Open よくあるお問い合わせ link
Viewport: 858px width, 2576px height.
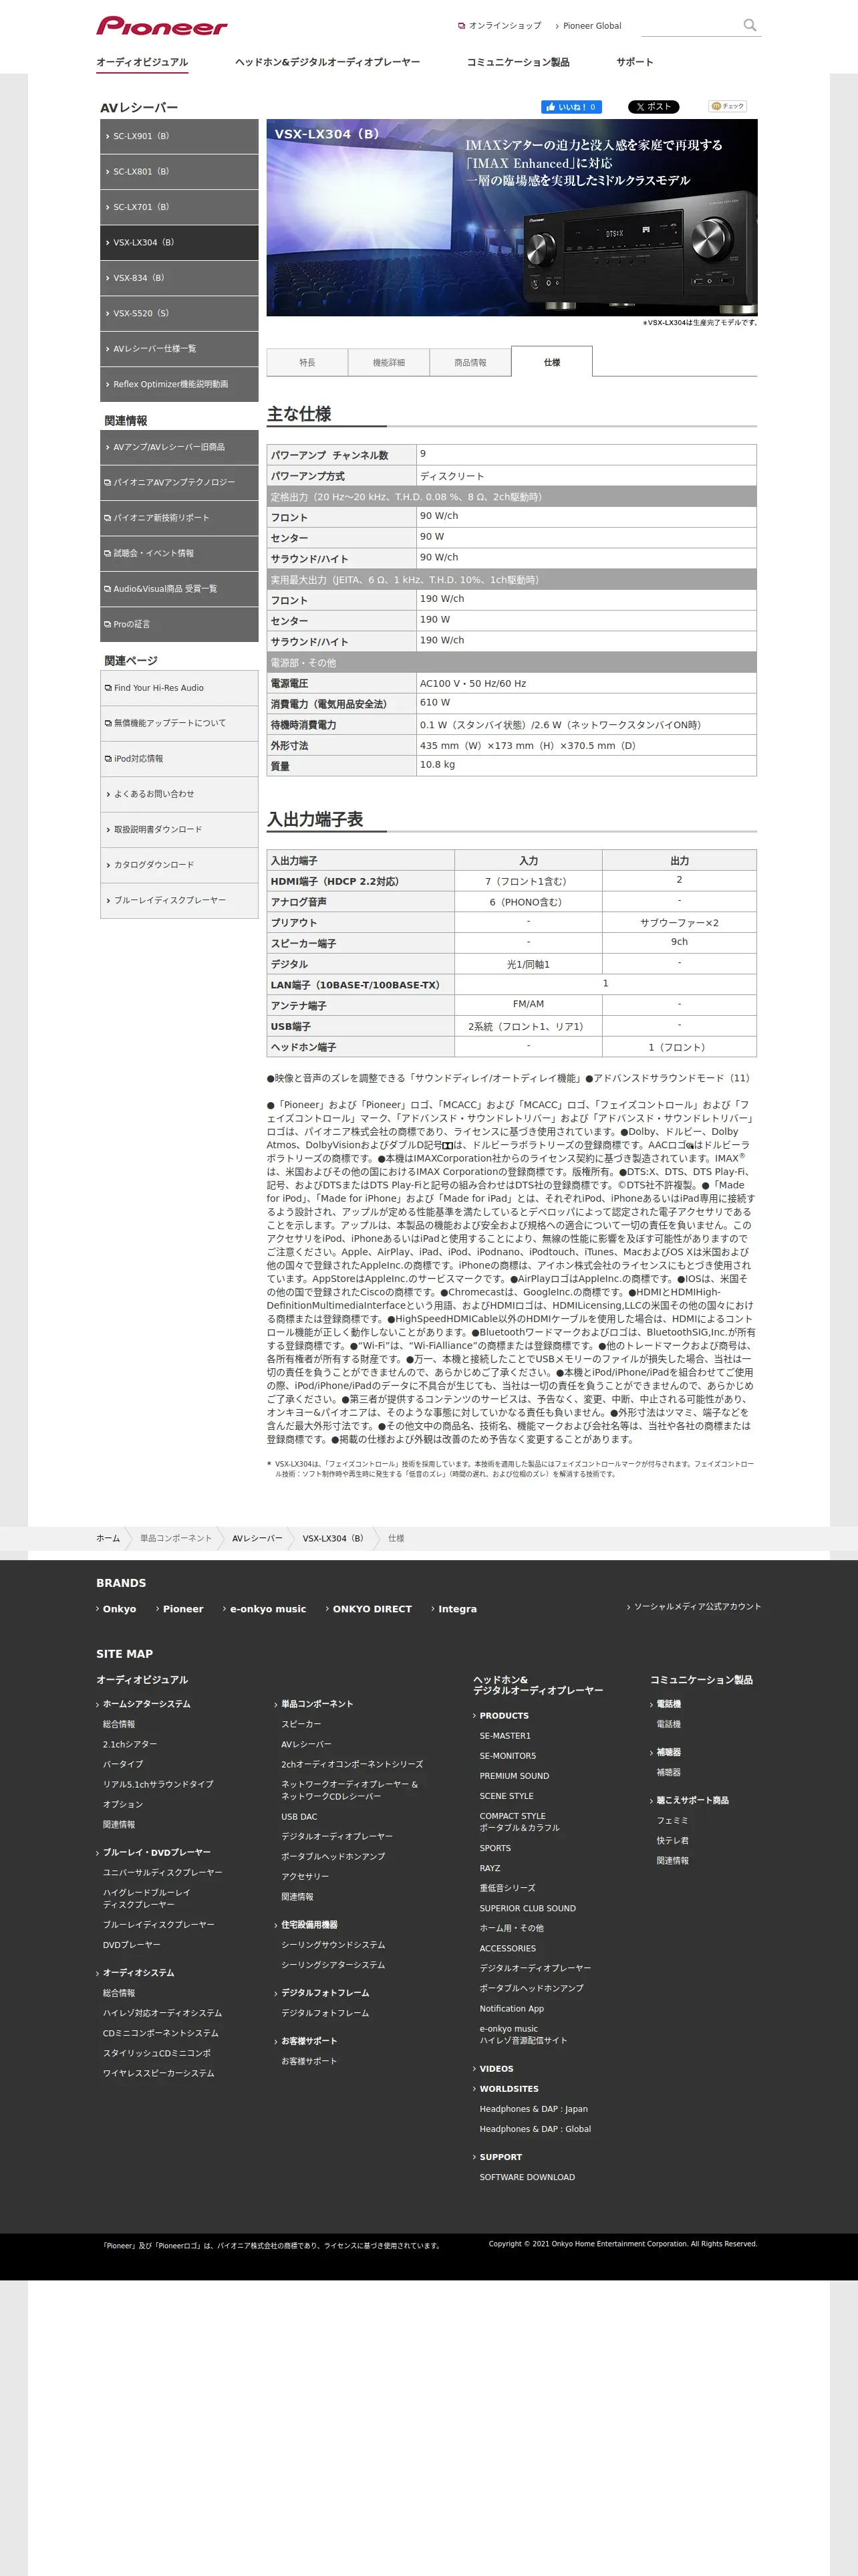click(179, 794)
